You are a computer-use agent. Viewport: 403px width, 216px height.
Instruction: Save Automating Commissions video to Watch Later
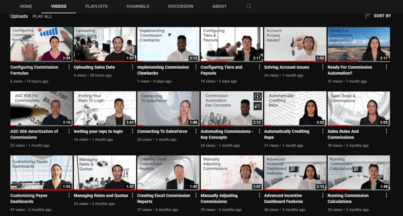point(258,97)
